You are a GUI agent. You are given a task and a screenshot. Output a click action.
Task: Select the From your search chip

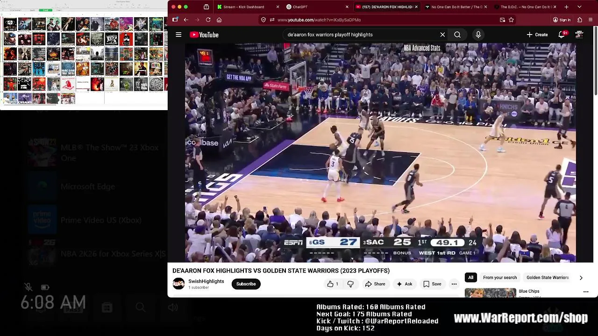pyautogui.click(x=500, y=278)
